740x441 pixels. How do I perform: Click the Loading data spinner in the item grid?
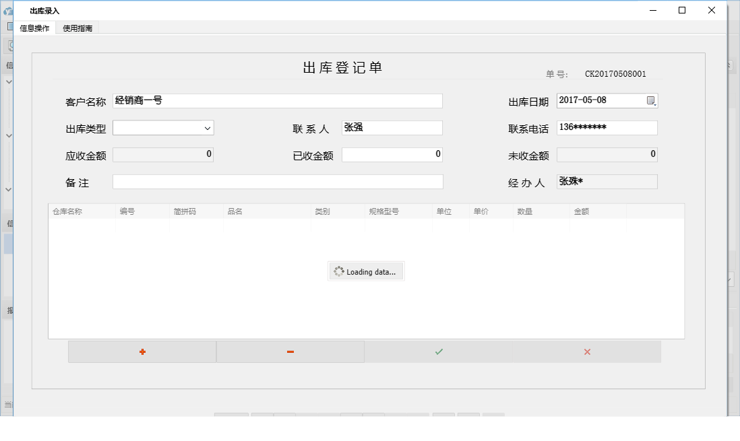coord(366,271)
